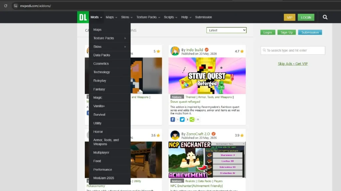This screenshot has width=341, height=191.
Task: Open Submission in the top navbar
Action: coord(203,17)
